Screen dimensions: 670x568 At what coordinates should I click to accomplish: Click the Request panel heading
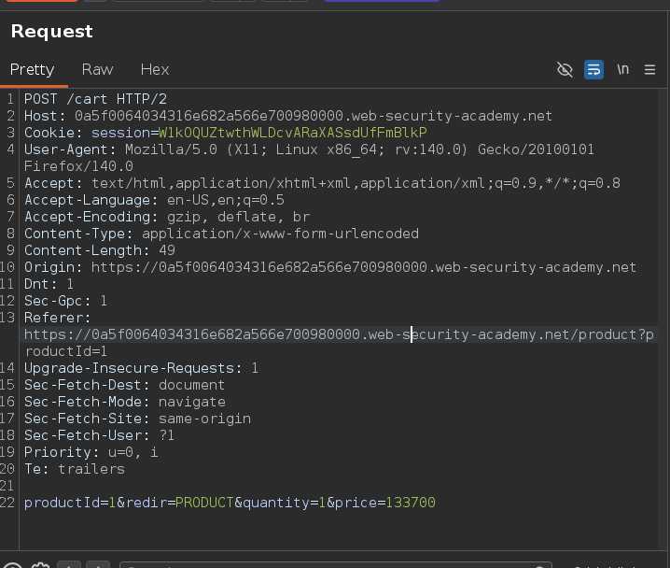coord(51,31)
